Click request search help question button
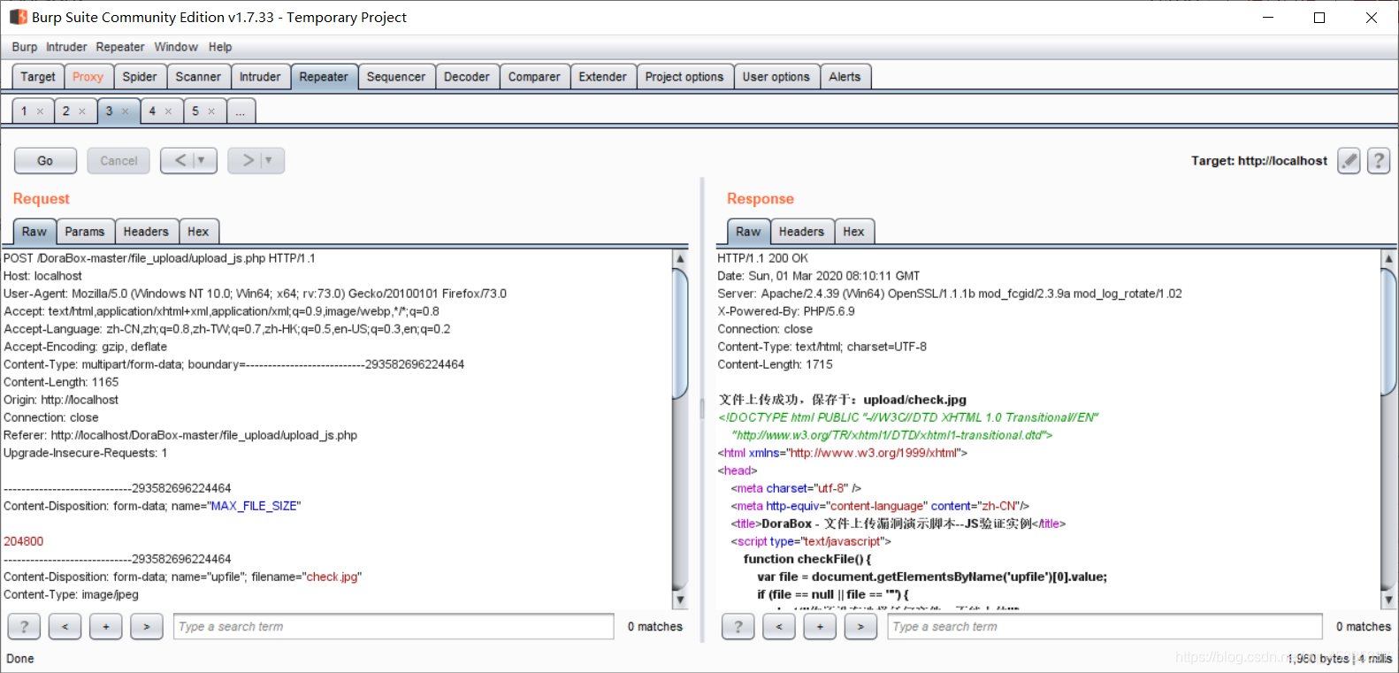1399x673 pixels. pos(24,626)
